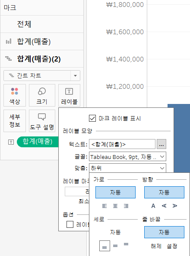Click the ₩1,600,000 axis label
Image resolution: width=190 pixels, height=256 pixels.
point(125,32)
